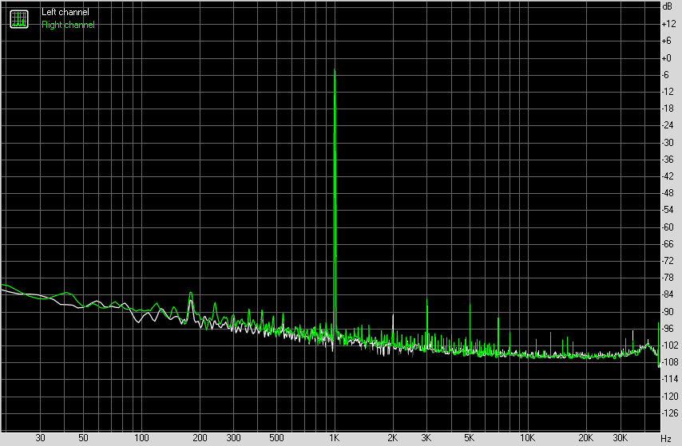Click the "-96" level axis label
The image size is (682, 446).
(668, 329)
